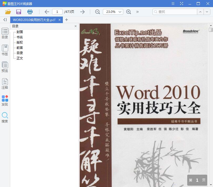Go to next page arrow

tap(83, 12)
